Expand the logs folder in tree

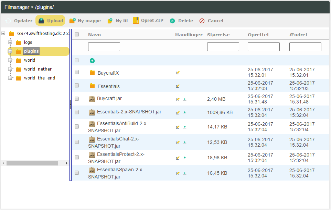(x=10, y=42)
